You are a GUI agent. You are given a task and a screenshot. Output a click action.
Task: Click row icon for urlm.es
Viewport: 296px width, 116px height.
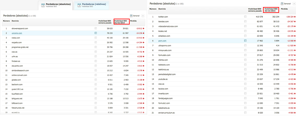click(x=96, y=56)
